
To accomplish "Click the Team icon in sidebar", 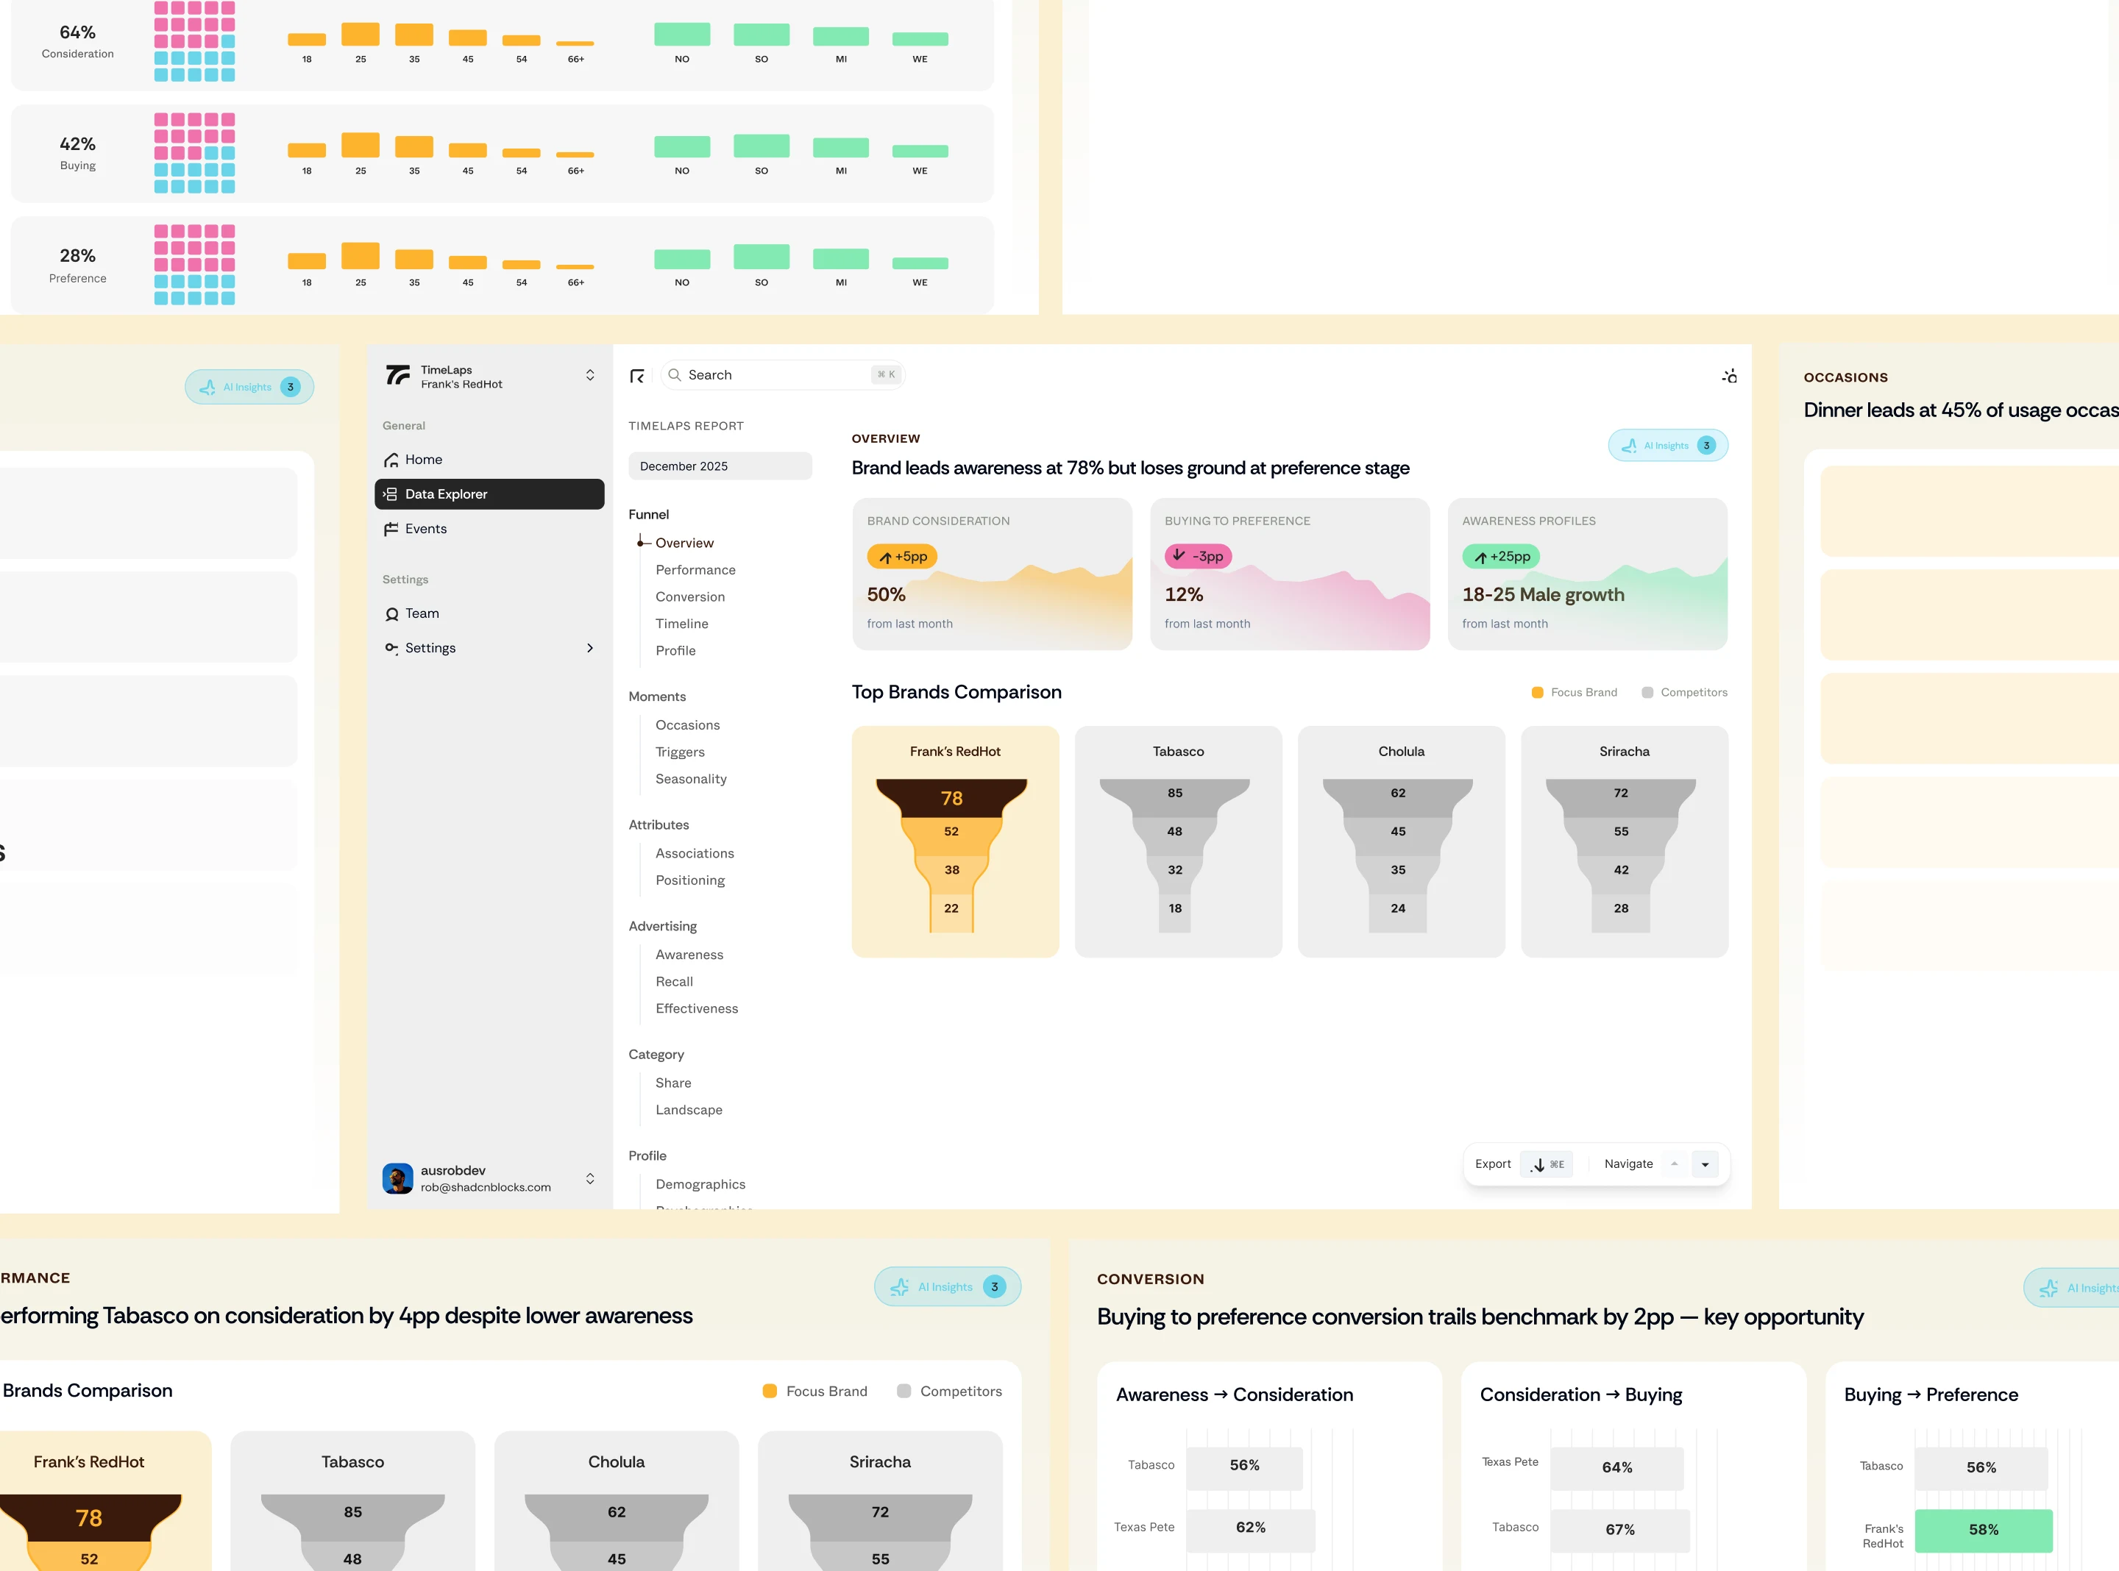I will 391,614.
